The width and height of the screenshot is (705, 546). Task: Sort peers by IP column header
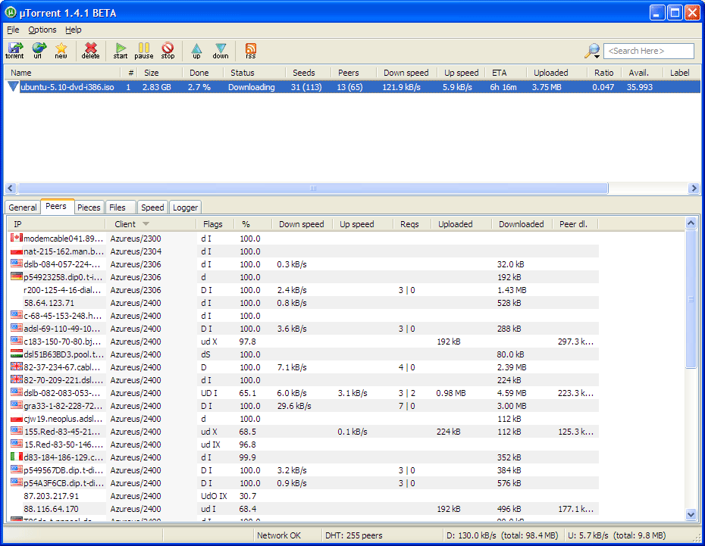pyautogui.click(x=56, y=224)
